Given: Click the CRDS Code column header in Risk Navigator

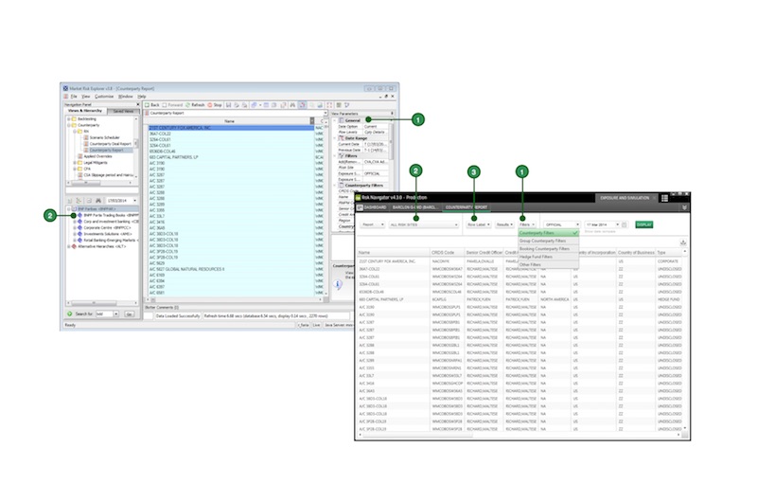Looking at the screenshot, I should point(447,253).
